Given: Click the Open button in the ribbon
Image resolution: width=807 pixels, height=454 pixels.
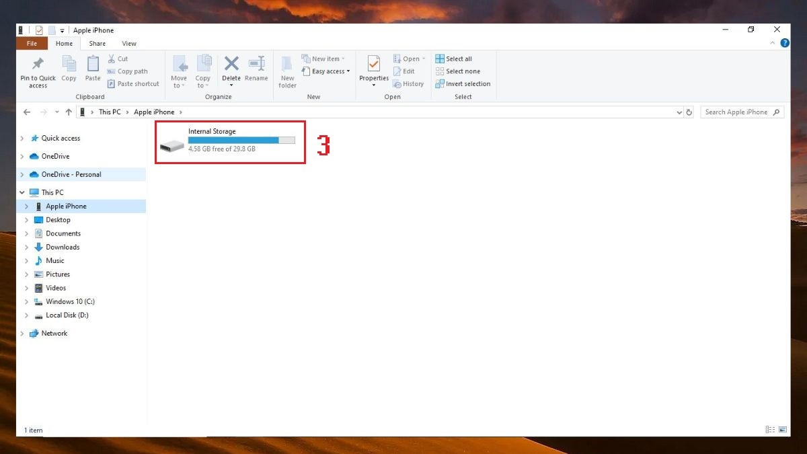Looking at the screenshot, I should [x=409, y=59].
